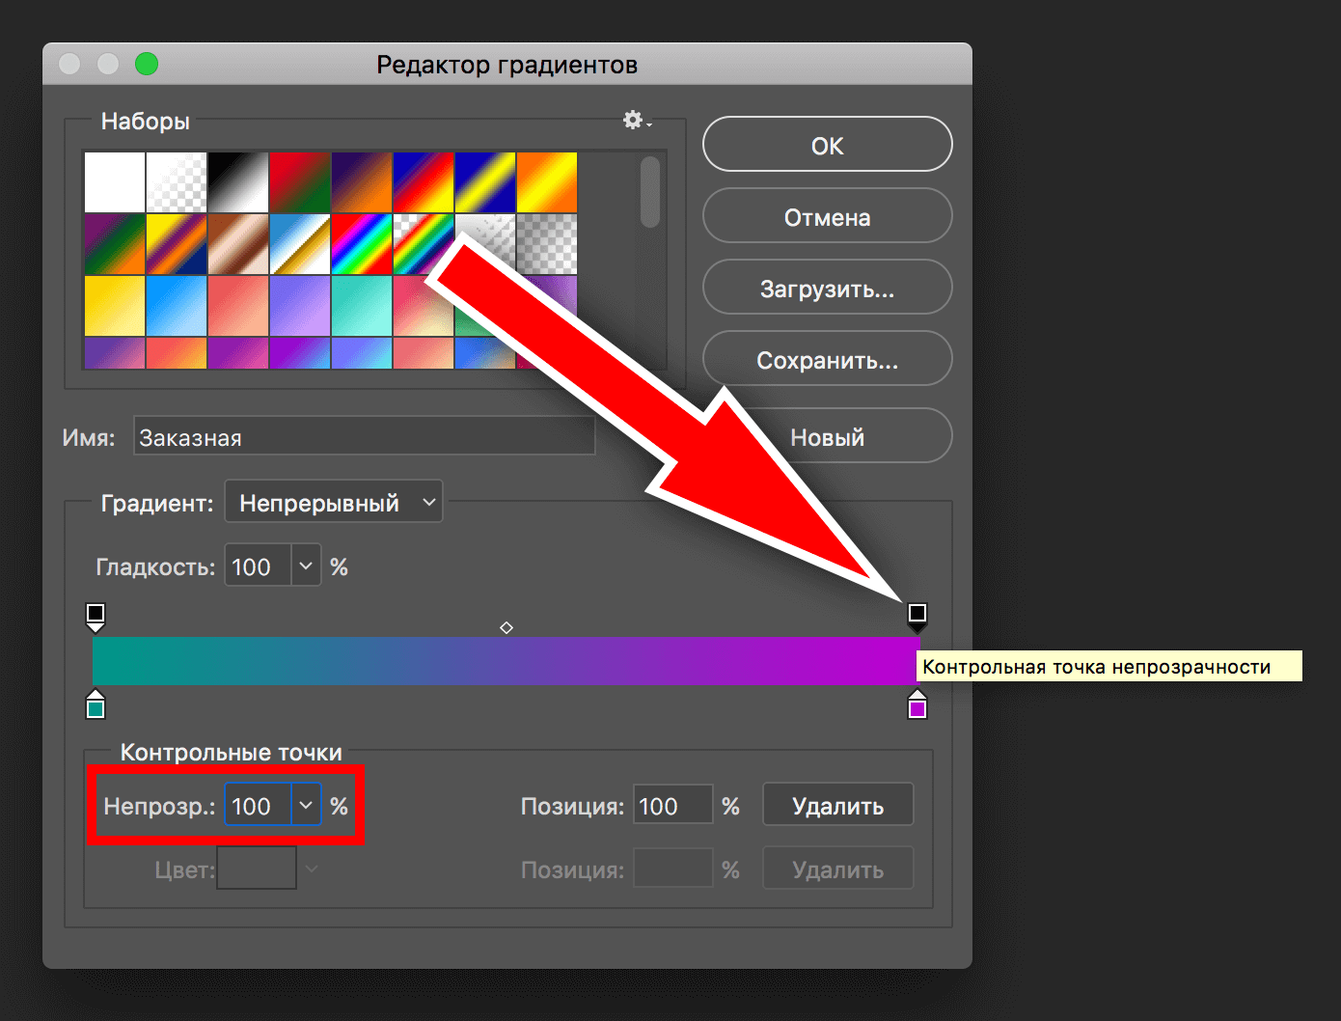Click the opacity stop Позиция input field

click(x=672, y=806)
